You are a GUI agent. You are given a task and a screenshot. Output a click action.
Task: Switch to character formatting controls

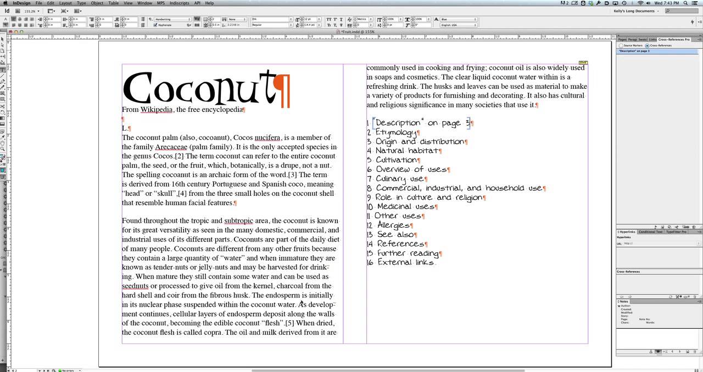pos(6,19)
